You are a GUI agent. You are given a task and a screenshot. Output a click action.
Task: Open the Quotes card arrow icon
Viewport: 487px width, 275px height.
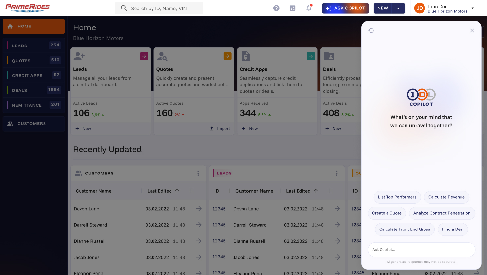(227, 56)
